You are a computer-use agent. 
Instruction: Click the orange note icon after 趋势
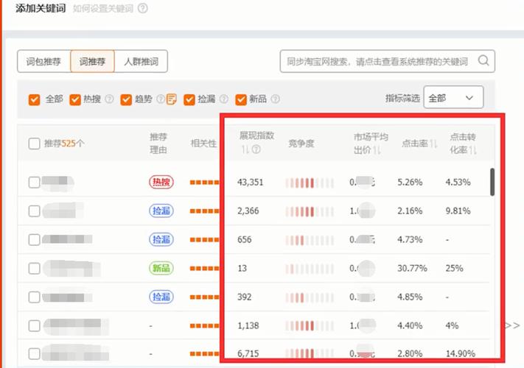click(x=171, y=99)
